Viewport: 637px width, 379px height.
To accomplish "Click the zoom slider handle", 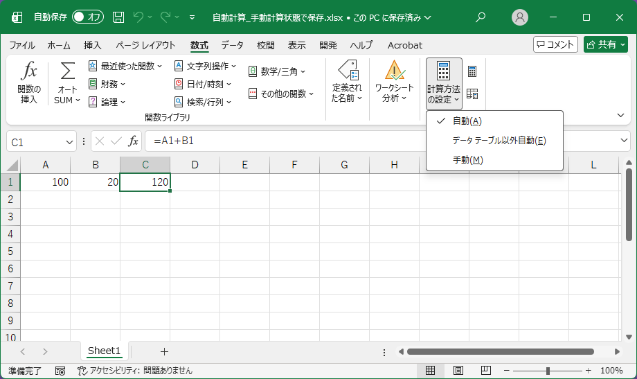I will pyautogui.click(x=548, y=371).
